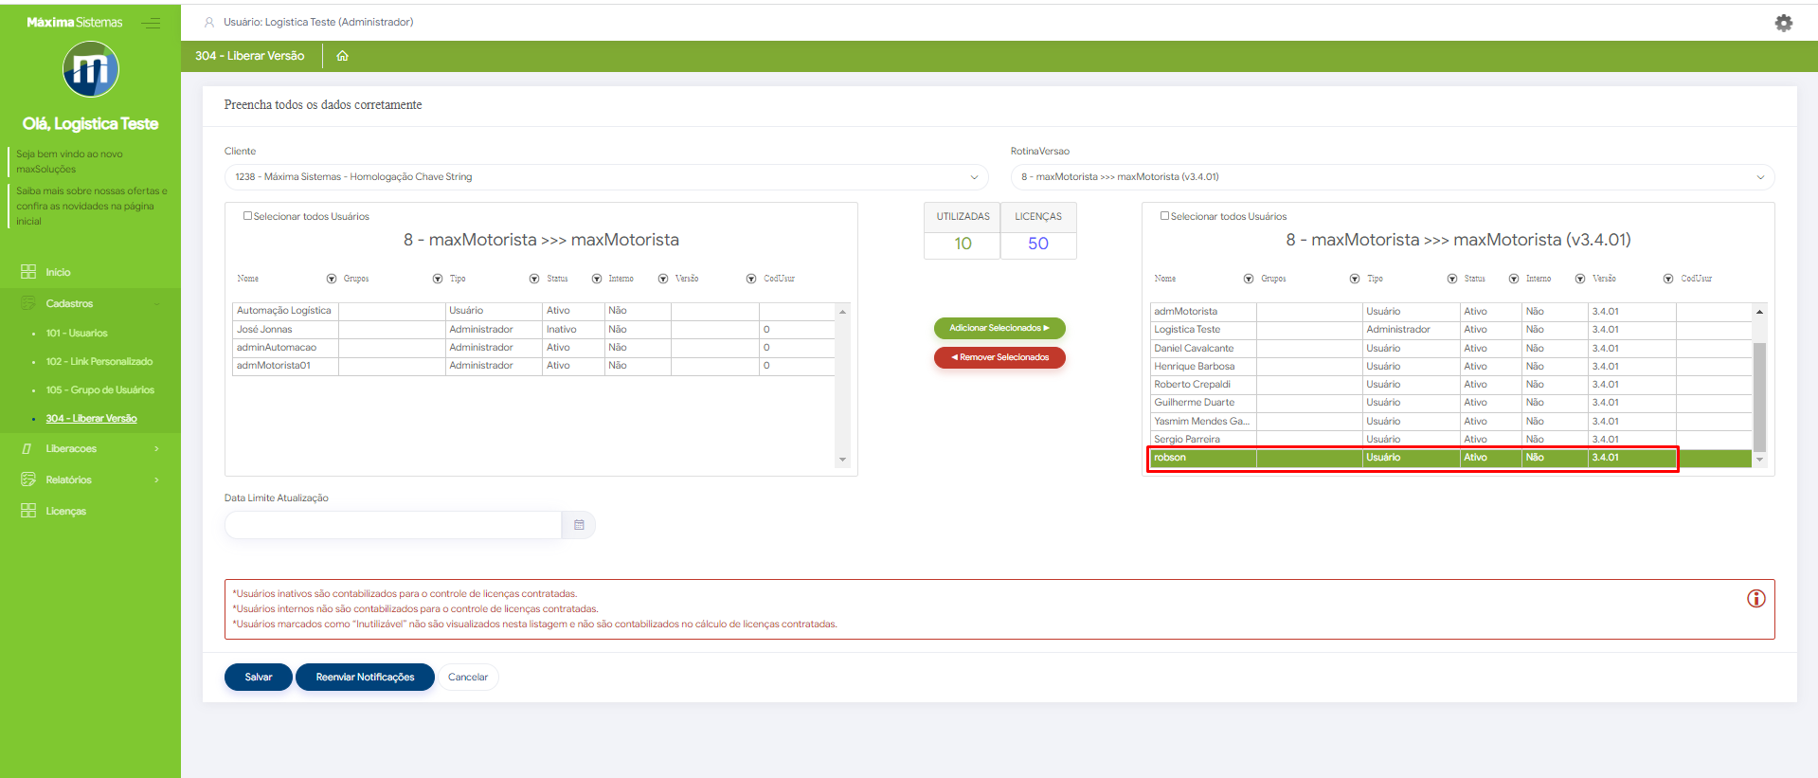Click filter icon between Interno and Versão, v3.4.01 table

click(1580, 279)
